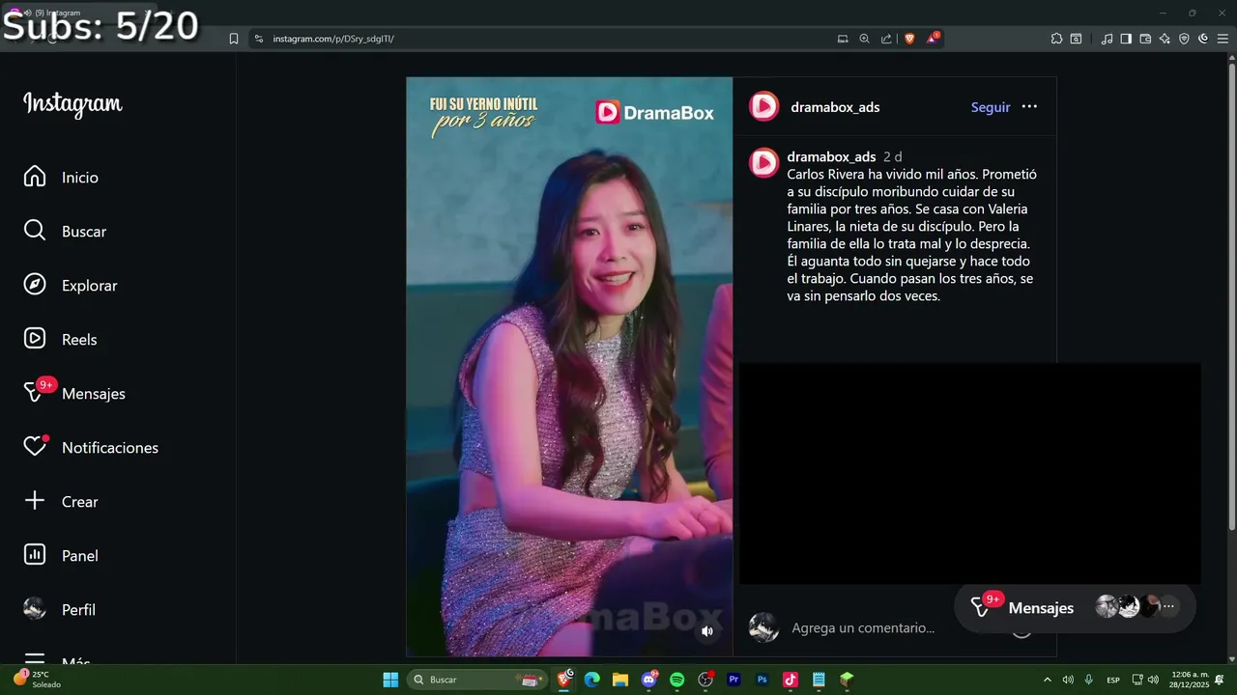Open browser extensions puzzle icon
1237x695 pixels.
[1056, 39]
